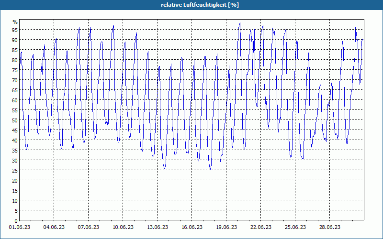Select the 10.06.23 date label
The width and height of the screenshot is (383, 239).
(x=123, y=228)
